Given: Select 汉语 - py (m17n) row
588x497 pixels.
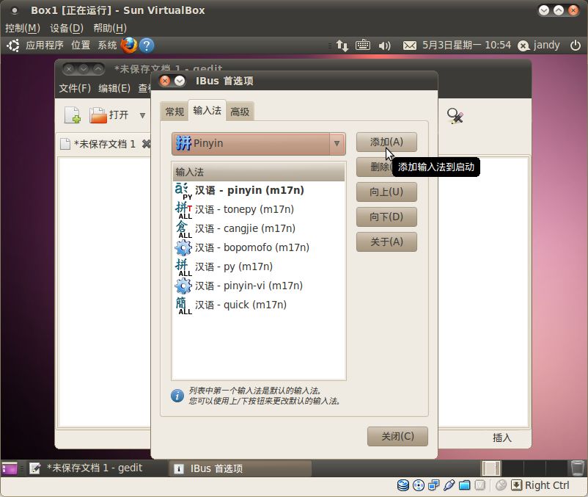Looking at the screenshot, I should coord(259,267).
